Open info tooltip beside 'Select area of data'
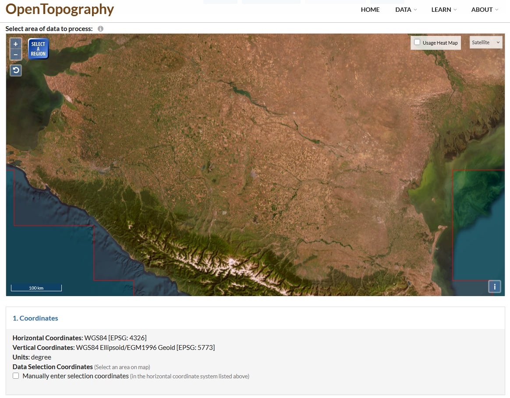The height and width of the screenshot is (398, 510). (100, 29)
